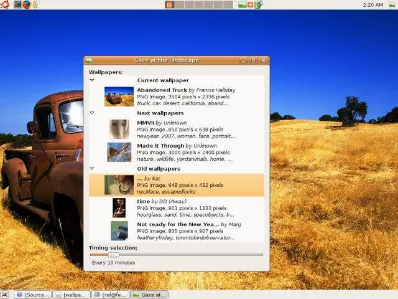Screen dimensions: 398x299
Task: Click the necklace thumbnail by kat
Action: 119,185
